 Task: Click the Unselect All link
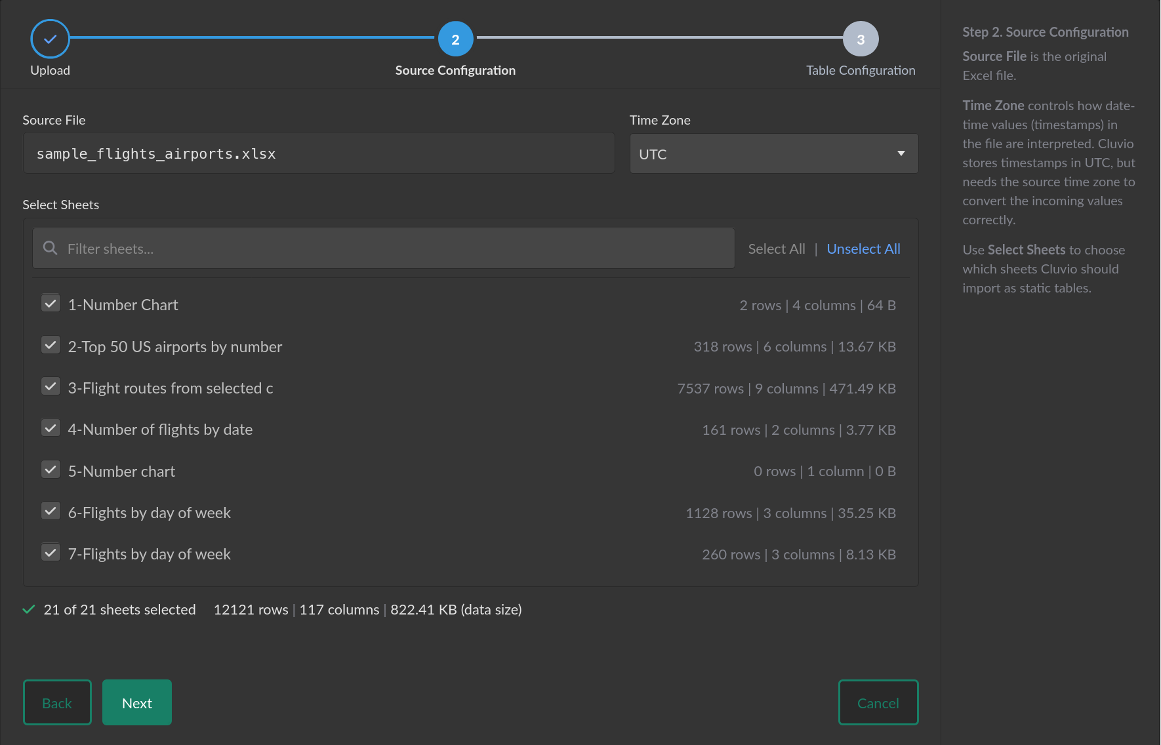click(863, 249)
